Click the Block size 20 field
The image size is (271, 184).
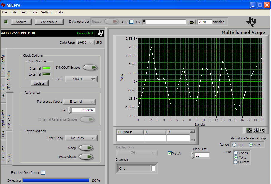pyautogui.click(x=202, y=155)
